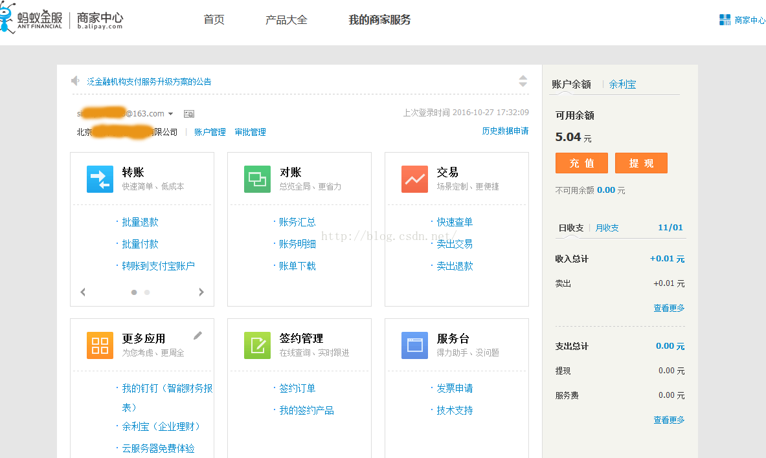The image size is (766, 458).
Task: Open the 审批管理 link
Action: coord(250,132)
